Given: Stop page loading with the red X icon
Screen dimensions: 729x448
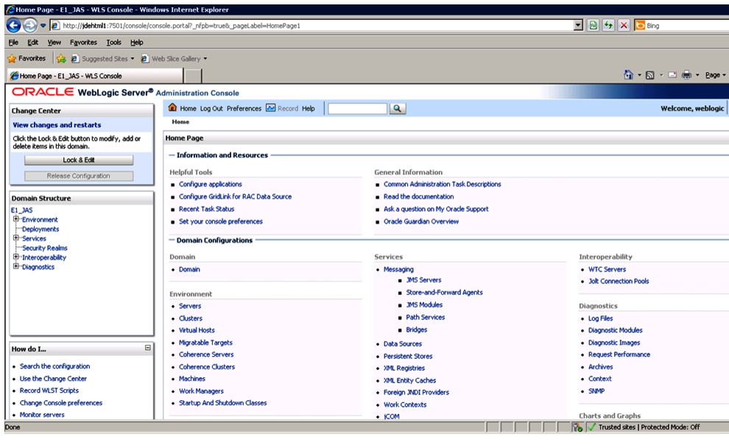Looking at the screenshot, I should [x=624, y=26].
